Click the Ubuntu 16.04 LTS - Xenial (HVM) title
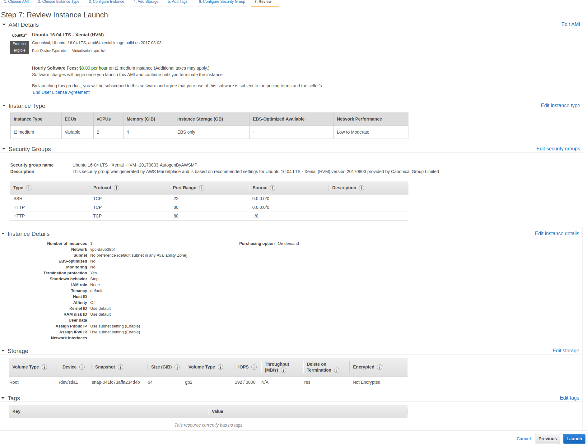Viewport: 587px width, 444px height. pyautogui.click(x=68, y=35)
